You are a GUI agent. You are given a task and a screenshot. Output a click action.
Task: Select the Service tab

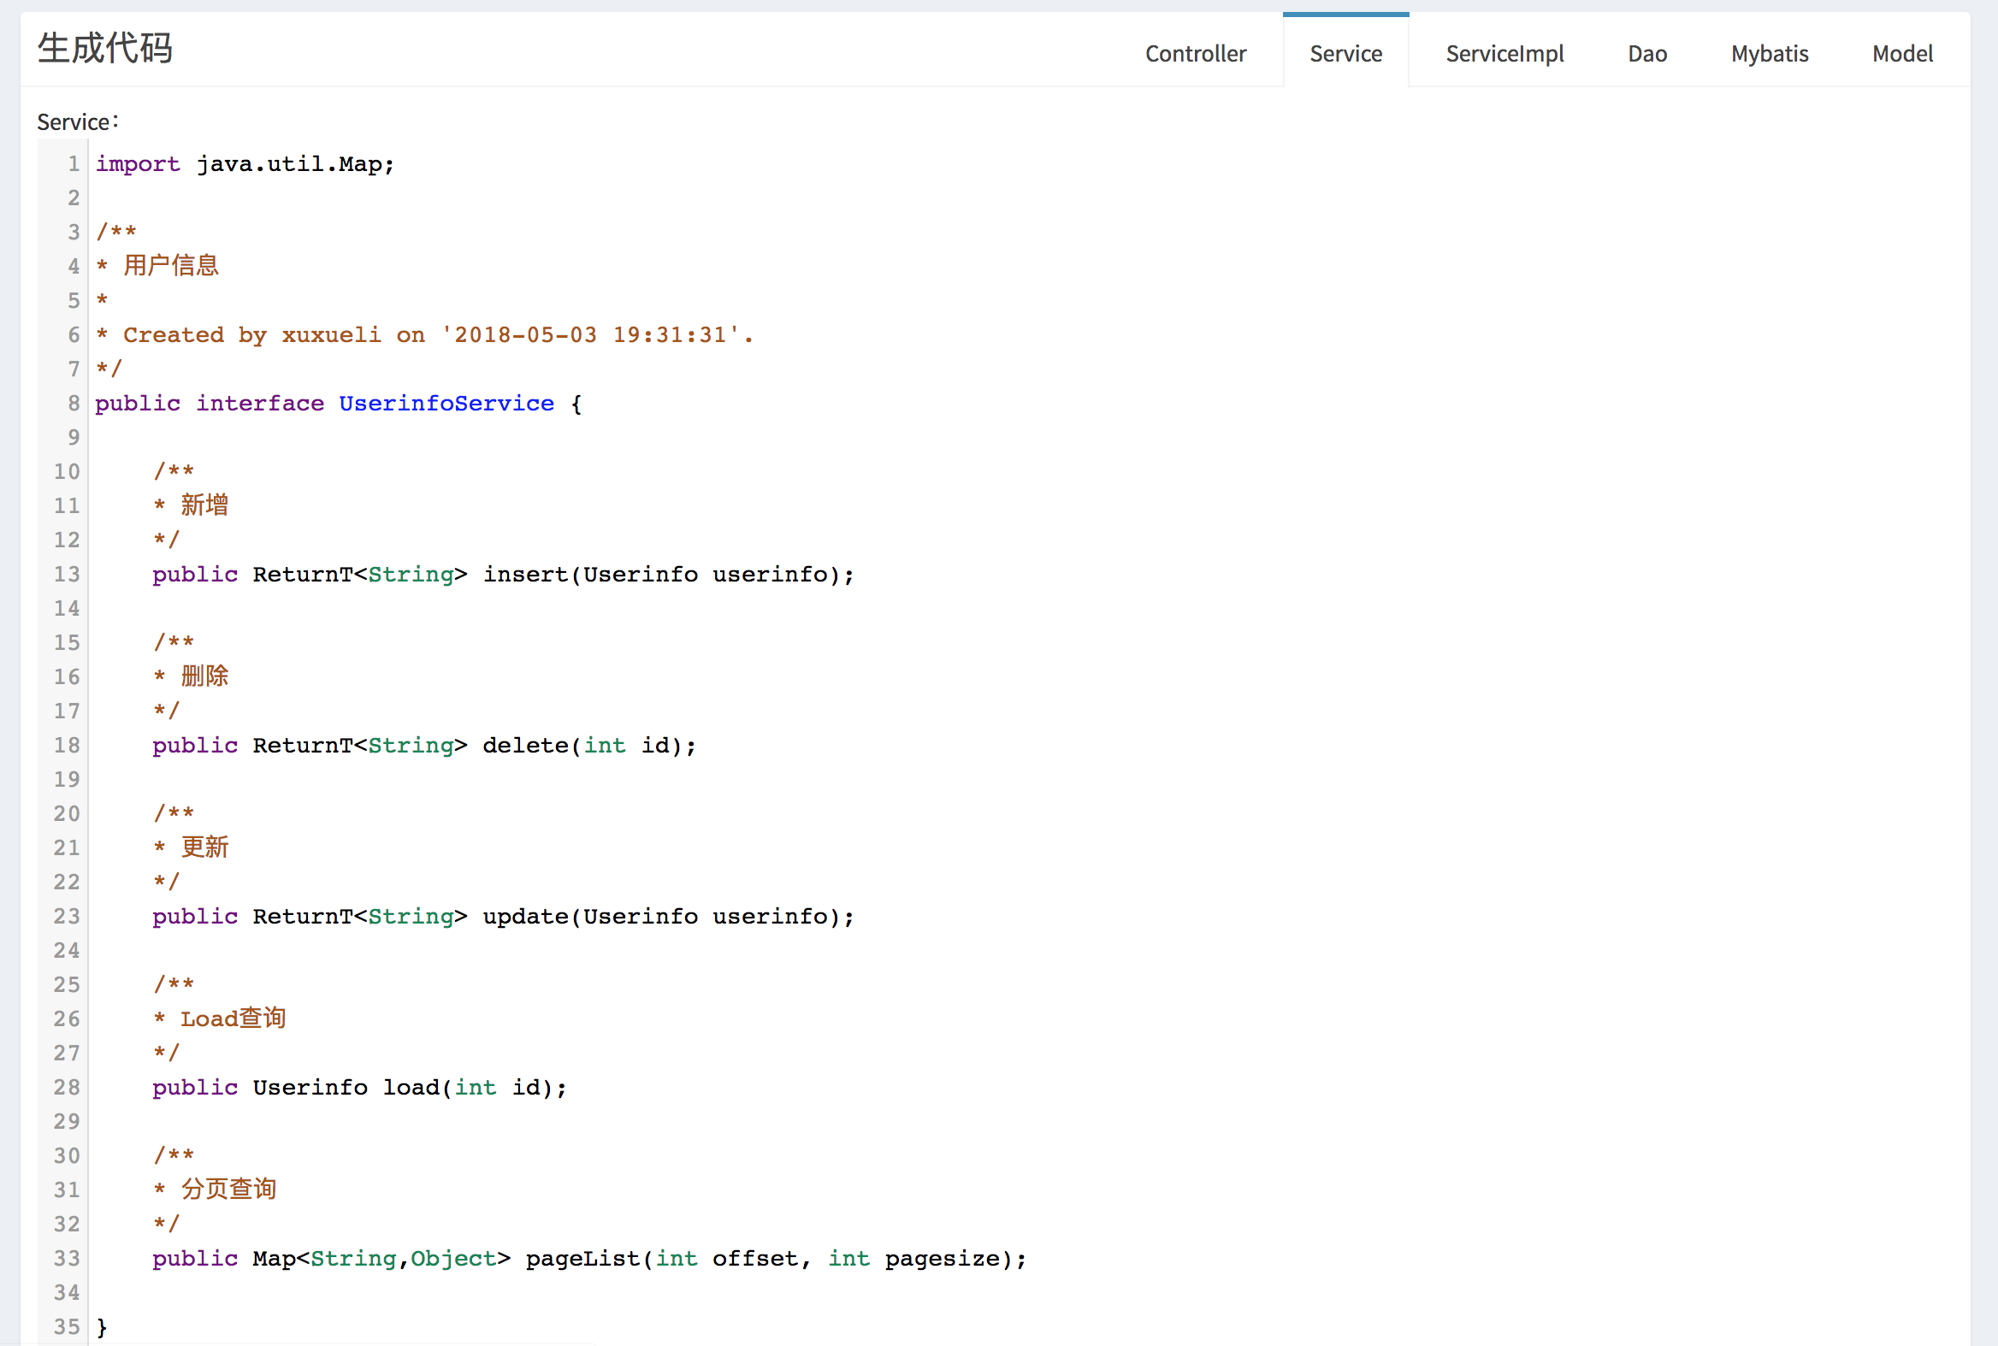click(1345, 53)
